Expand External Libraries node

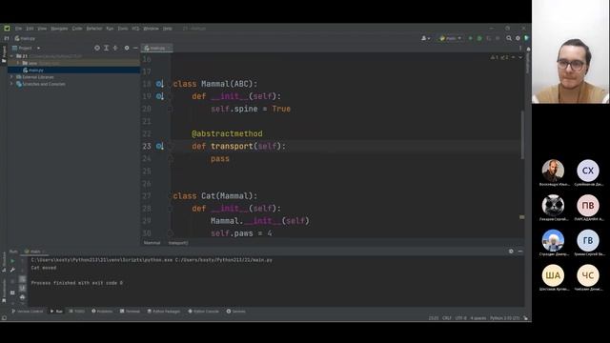coord(12,77)
